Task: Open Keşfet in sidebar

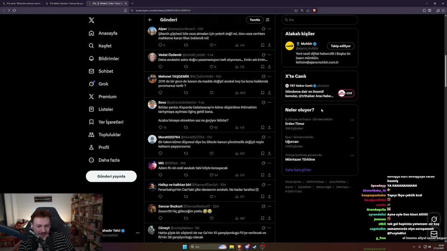Action: (x=100, y=46)
